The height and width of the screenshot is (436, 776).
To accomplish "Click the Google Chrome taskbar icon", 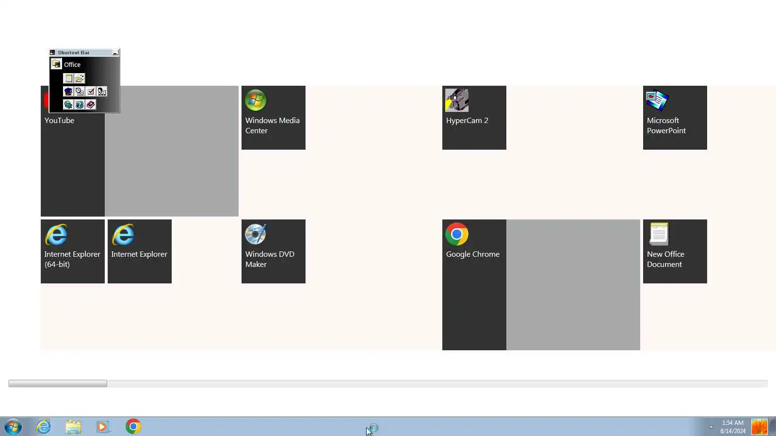I will pyautogui.click(x=133, y=427).
